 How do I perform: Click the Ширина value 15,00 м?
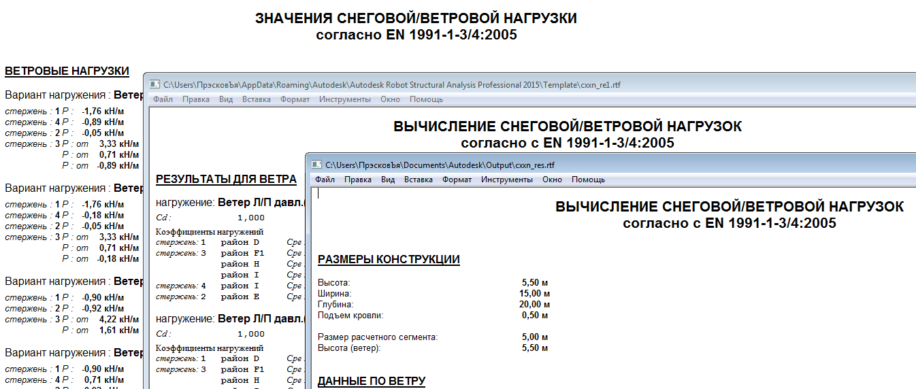coord(535,294)
